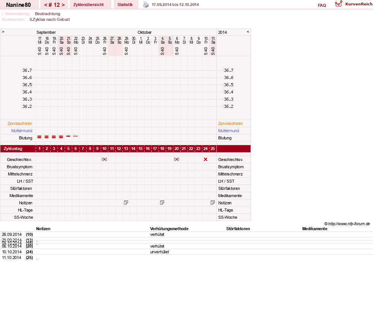Viewport: 373px width, 327px height.
Task: Click the left 36.7 temperature scale label
Action: click(x=27, y=70)
